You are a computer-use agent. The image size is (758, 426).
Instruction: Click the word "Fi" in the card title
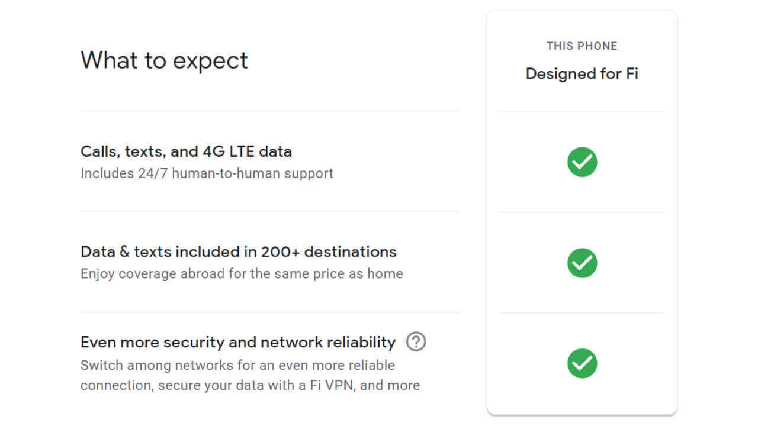tap(632, 74)
